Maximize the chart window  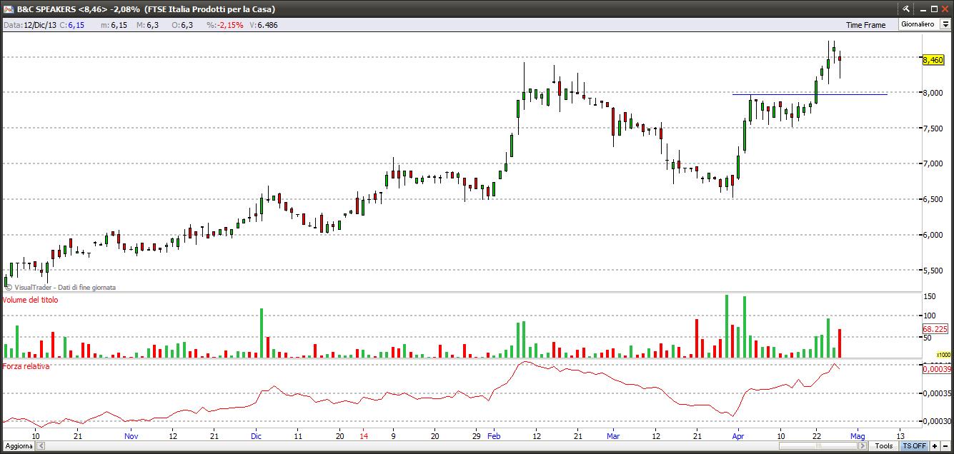[x=934, y=9]
